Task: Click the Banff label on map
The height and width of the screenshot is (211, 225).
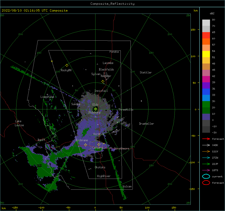Action: click(41, 140)
